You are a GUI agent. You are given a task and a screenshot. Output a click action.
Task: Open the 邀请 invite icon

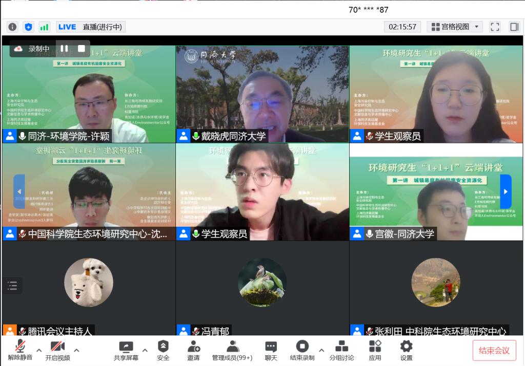[193, 350]
